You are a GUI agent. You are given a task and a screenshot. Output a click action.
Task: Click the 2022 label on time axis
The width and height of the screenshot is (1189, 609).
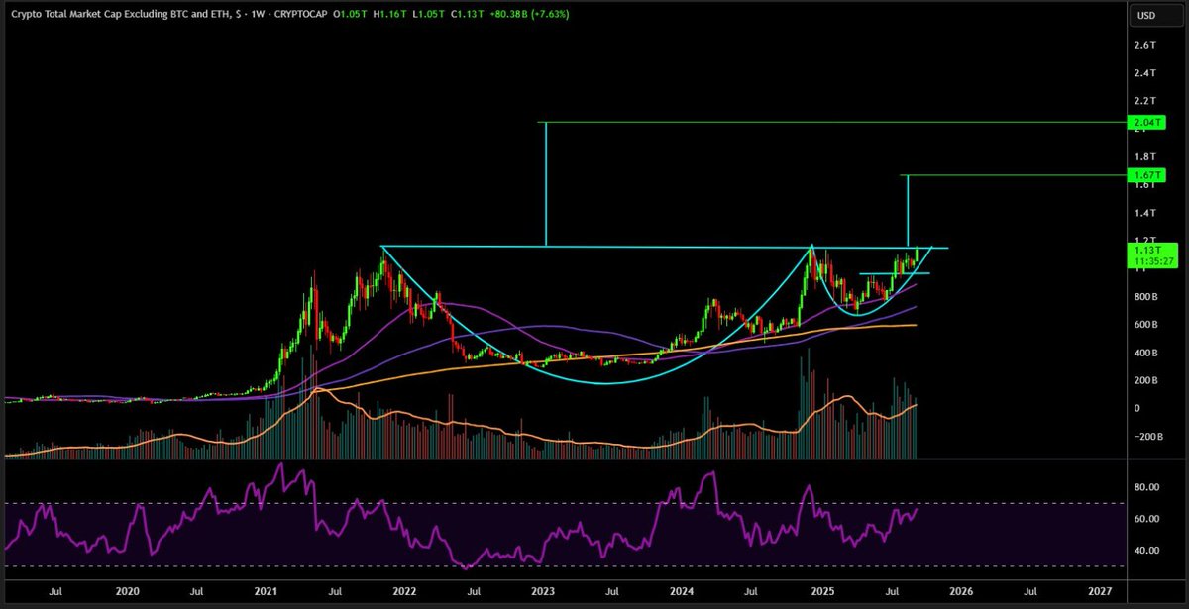coord(404,590)
